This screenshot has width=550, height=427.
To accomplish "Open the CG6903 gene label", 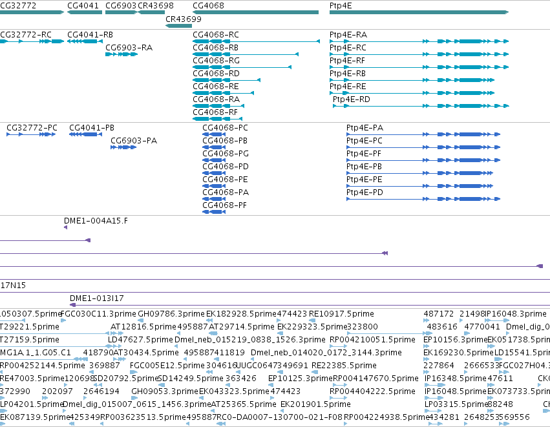I will 121,6.
